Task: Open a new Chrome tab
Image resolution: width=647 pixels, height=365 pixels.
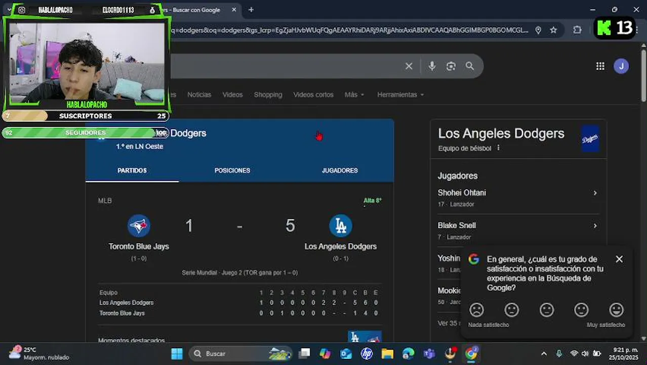Action: (251, 10)
